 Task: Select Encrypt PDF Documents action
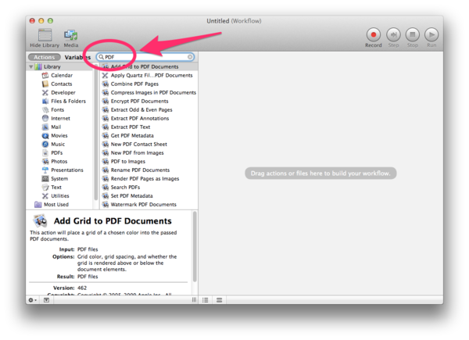[149, 101]
